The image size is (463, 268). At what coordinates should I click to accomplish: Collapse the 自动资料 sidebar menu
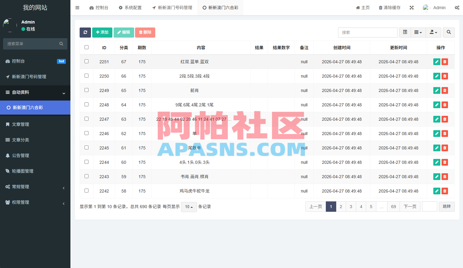coord(35,92)
